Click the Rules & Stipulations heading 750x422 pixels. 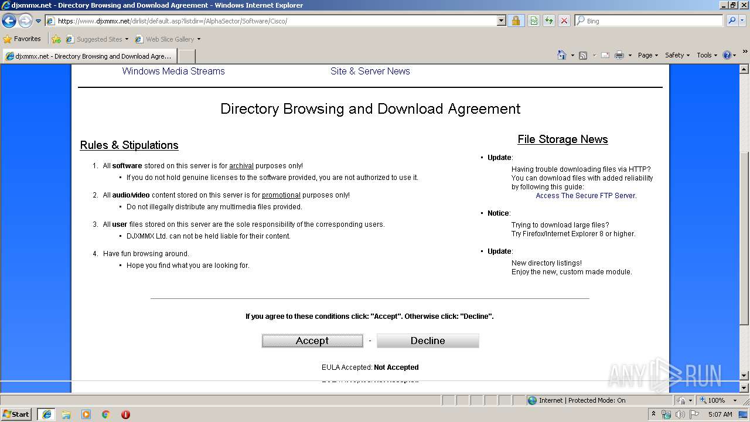(129, 145)
